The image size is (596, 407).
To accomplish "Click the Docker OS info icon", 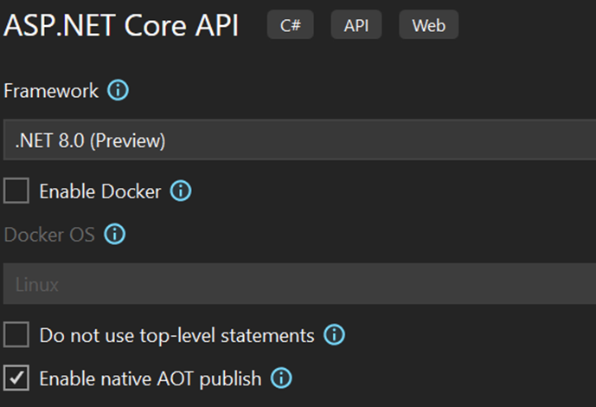I will pos(115,234).
